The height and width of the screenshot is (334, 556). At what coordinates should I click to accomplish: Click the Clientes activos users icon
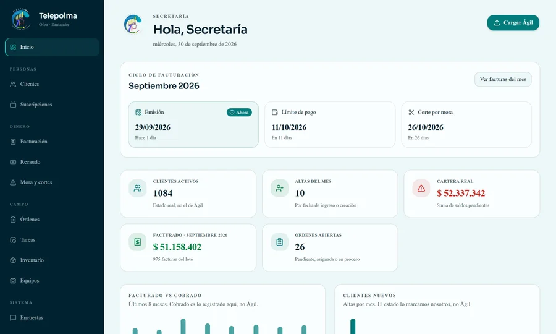(138, 189)
